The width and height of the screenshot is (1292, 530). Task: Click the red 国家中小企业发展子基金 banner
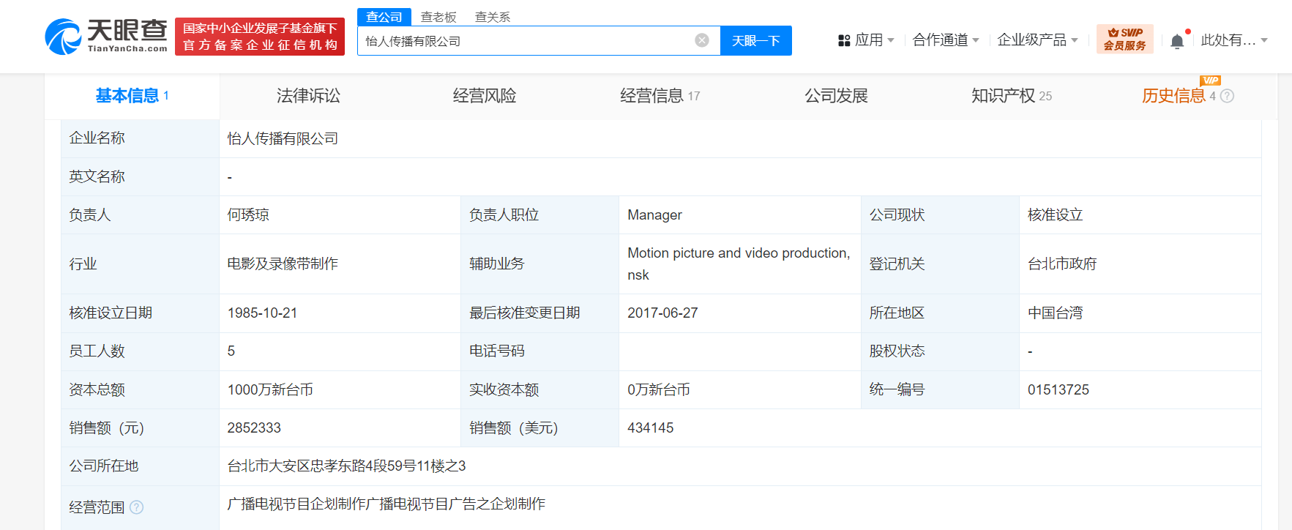click(x=260, y=37)
